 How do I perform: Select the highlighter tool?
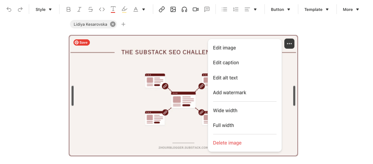click(124, 9)
